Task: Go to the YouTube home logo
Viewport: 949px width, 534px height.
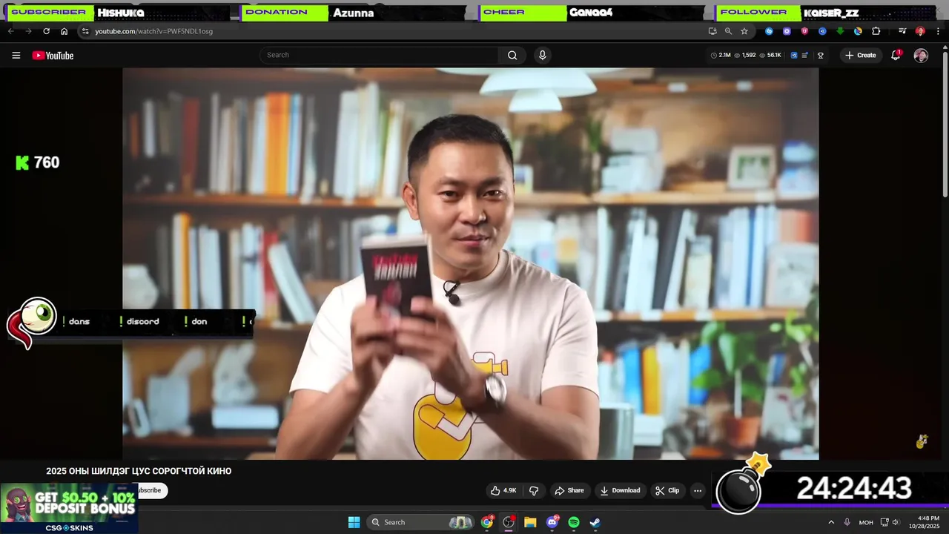Action: tap(53, 56)
